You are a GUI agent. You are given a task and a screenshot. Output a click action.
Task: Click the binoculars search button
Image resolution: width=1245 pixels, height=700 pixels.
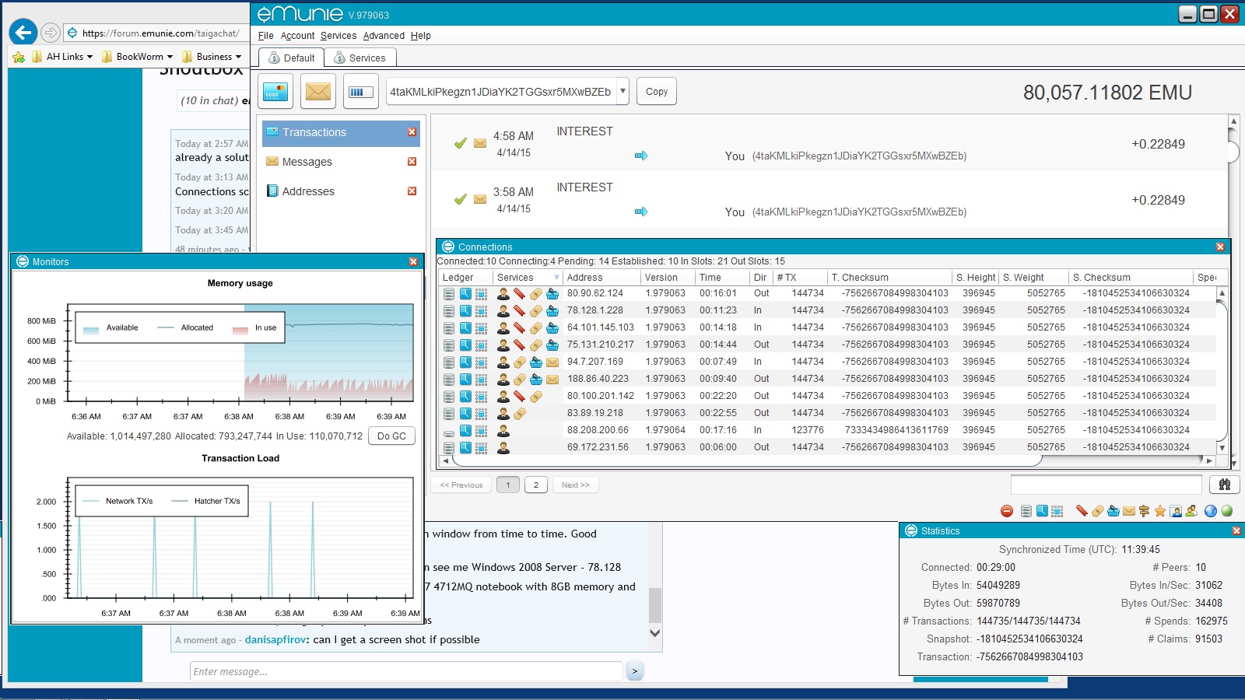(1224, 485)
